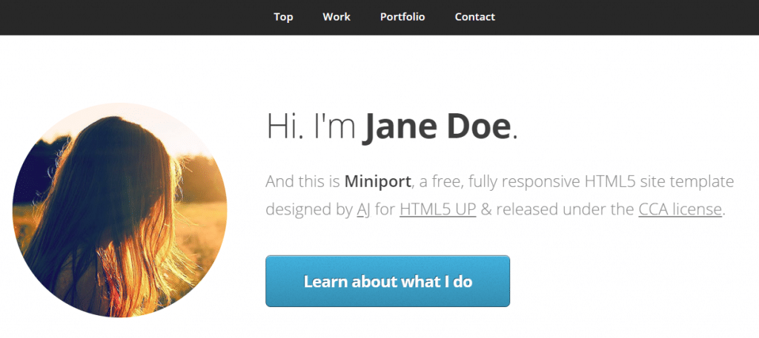The height and width of the screenshot is (338, 759).
Task: Visit the CCA license link
Action: pos(680,209)
